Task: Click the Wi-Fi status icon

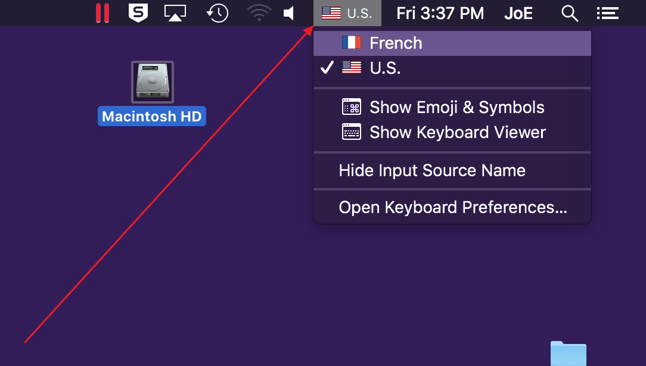Action: 258,13
